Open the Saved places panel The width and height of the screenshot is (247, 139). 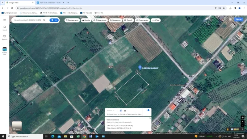pos(5,28)
